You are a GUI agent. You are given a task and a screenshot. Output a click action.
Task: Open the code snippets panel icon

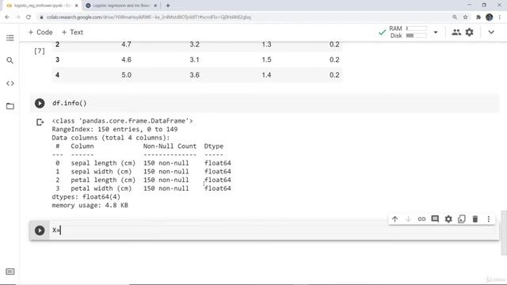10,83
